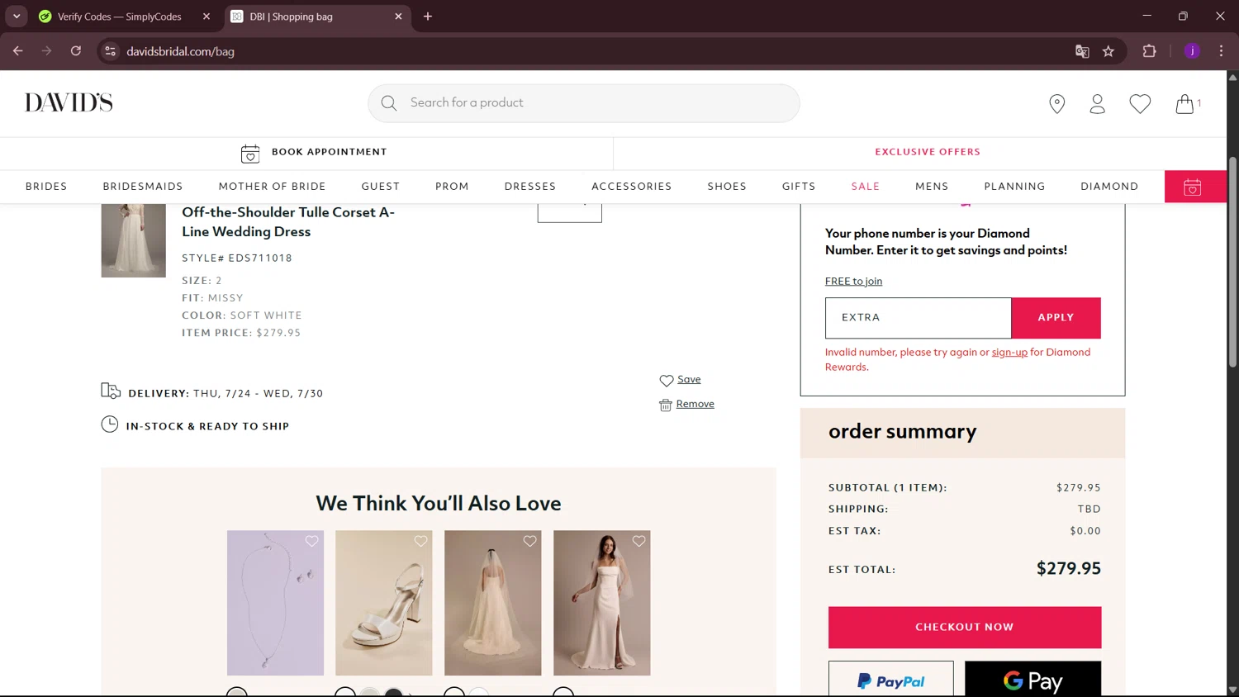The width and height of the screenshot is (1239, 697).
Task: Click the Book Appointment link
Action: (x=329, y=152)
